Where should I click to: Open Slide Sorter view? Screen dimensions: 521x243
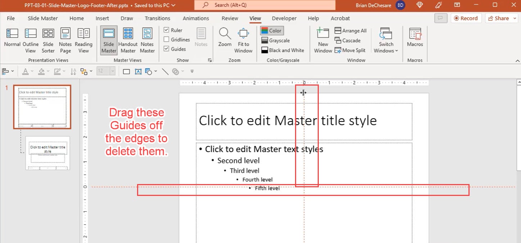pyautogui.click(x=48, y=38)
